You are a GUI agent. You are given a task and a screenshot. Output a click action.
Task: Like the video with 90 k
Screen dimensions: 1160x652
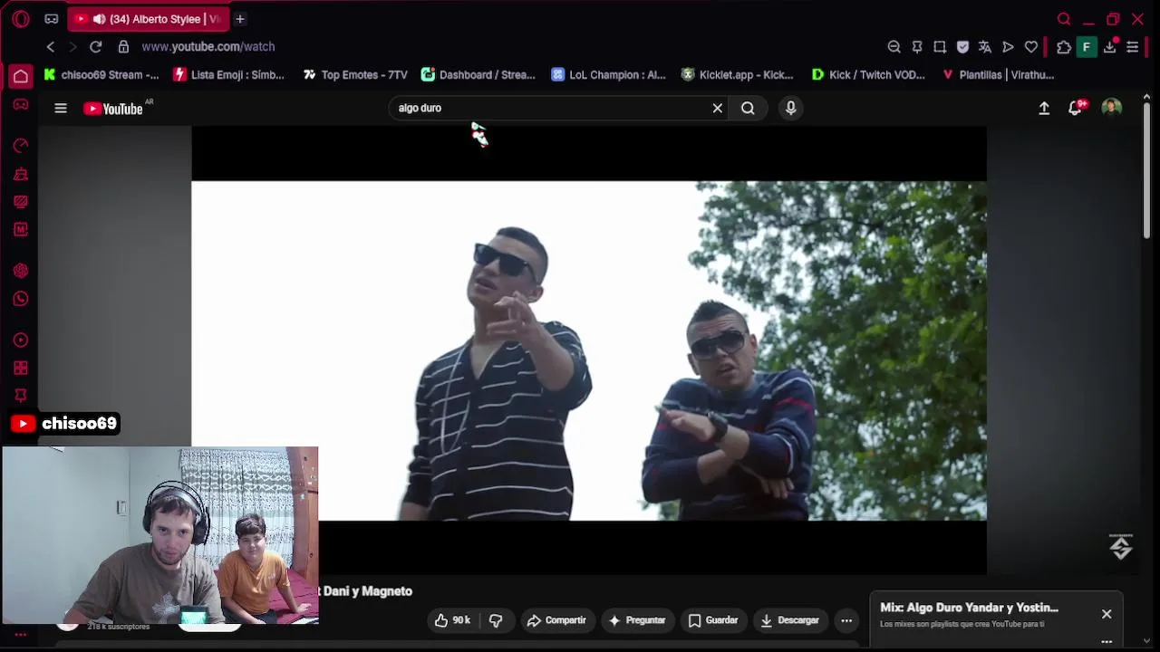pos(452,620)
